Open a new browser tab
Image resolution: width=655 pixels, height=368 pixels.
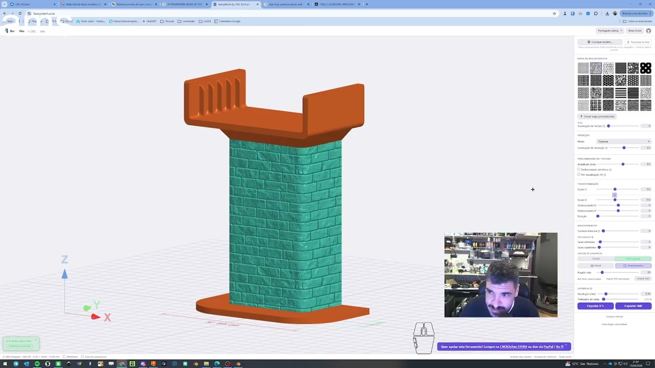[x=366, y=4]
